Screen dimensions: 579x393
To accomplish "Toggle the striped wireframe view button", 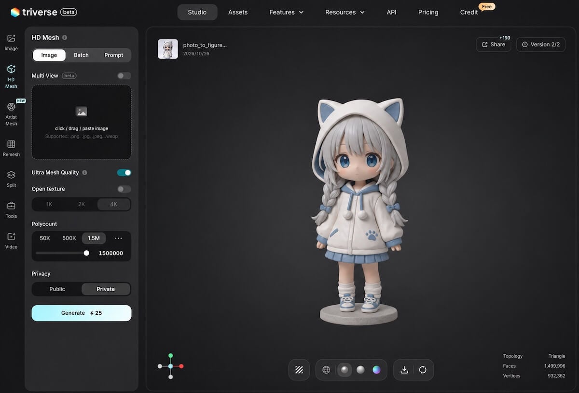I will coord(299,370).
